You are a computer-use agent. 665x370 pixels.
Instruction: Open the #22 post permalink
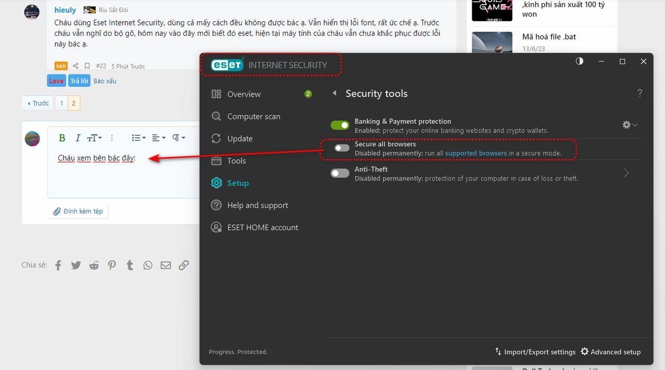click(101, 66)
